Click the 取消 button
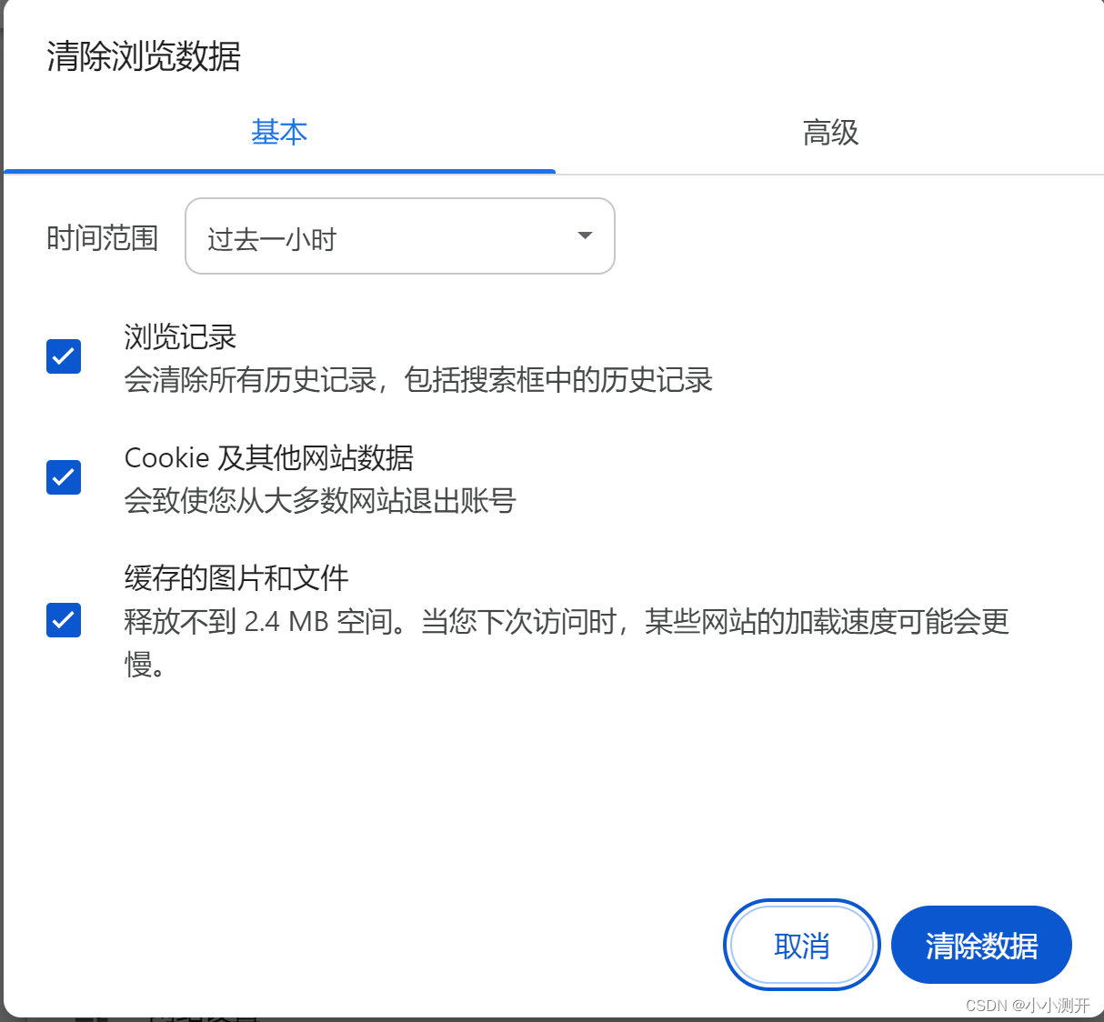The width and height of the screenshot is (1104, 1022). coord(802,946)
